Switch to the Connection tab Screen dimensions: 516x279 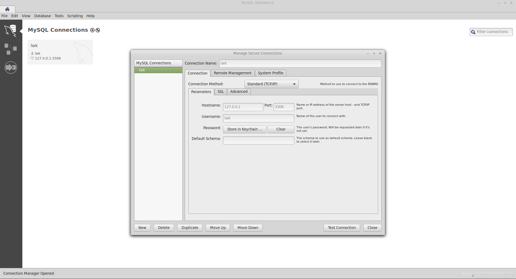coord(197,73)
